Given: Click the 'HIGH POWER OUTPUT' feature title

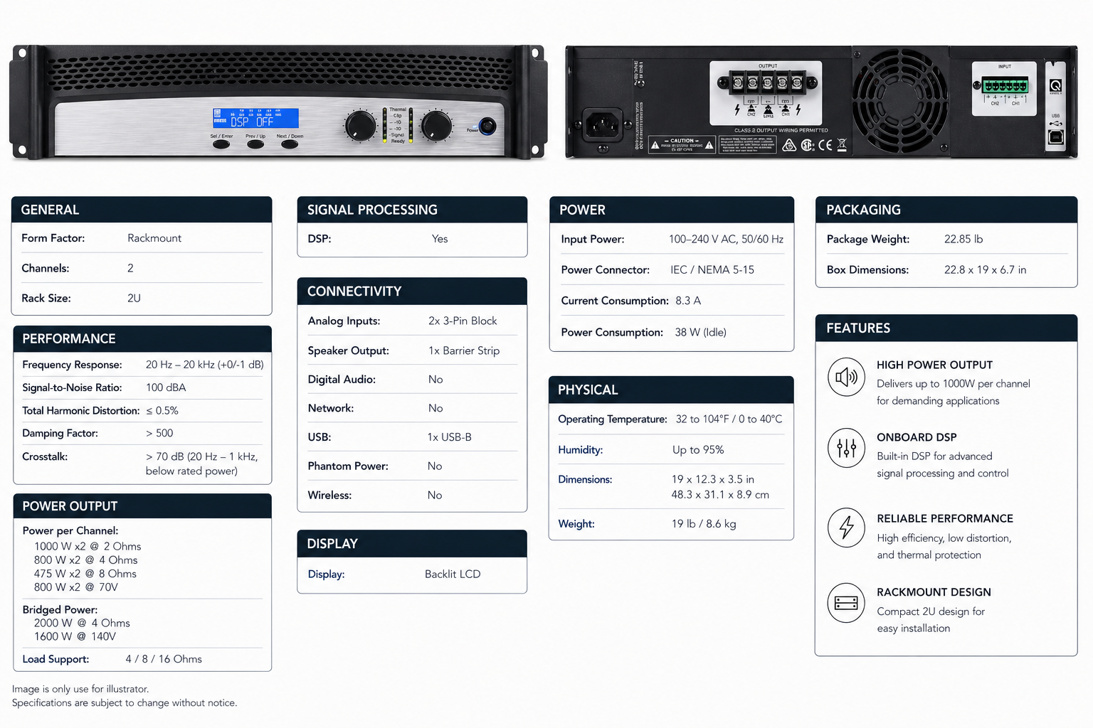Looking at the screenshot, I should 934,365.
